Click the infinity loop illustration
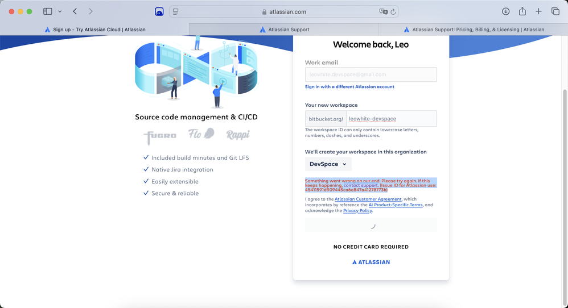Screen dimensions: 568x308 click(196, 72)
